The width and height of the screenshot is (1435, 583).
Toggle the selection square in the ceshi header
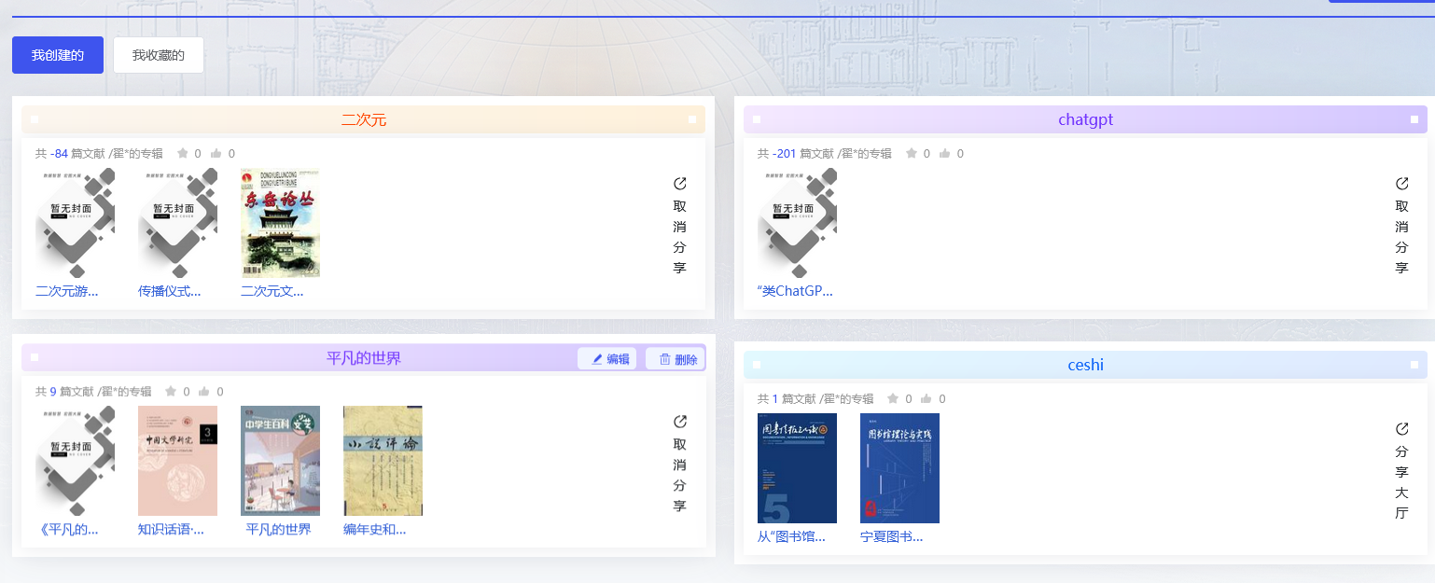click(x=758, y=365)
